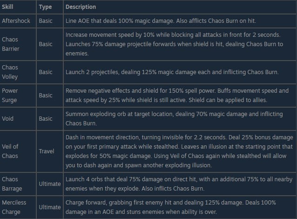Select the Aftershock skill name cell
297x219 pixels.
click(16, 21)
